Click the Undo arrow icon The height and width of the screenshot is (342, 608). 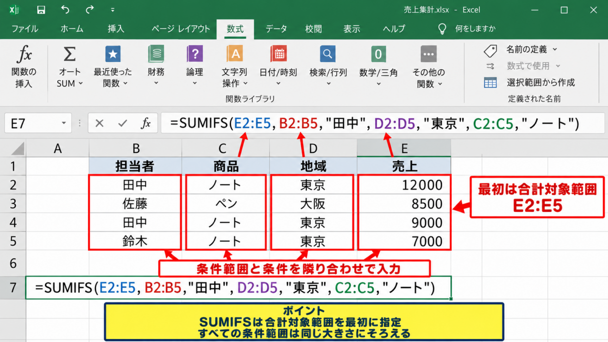pyautogui.click(x=65, y=9)
